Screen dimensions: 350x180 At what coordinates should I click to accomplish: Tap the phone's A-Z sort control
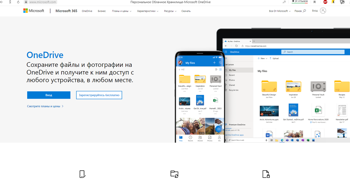[181, 69]
